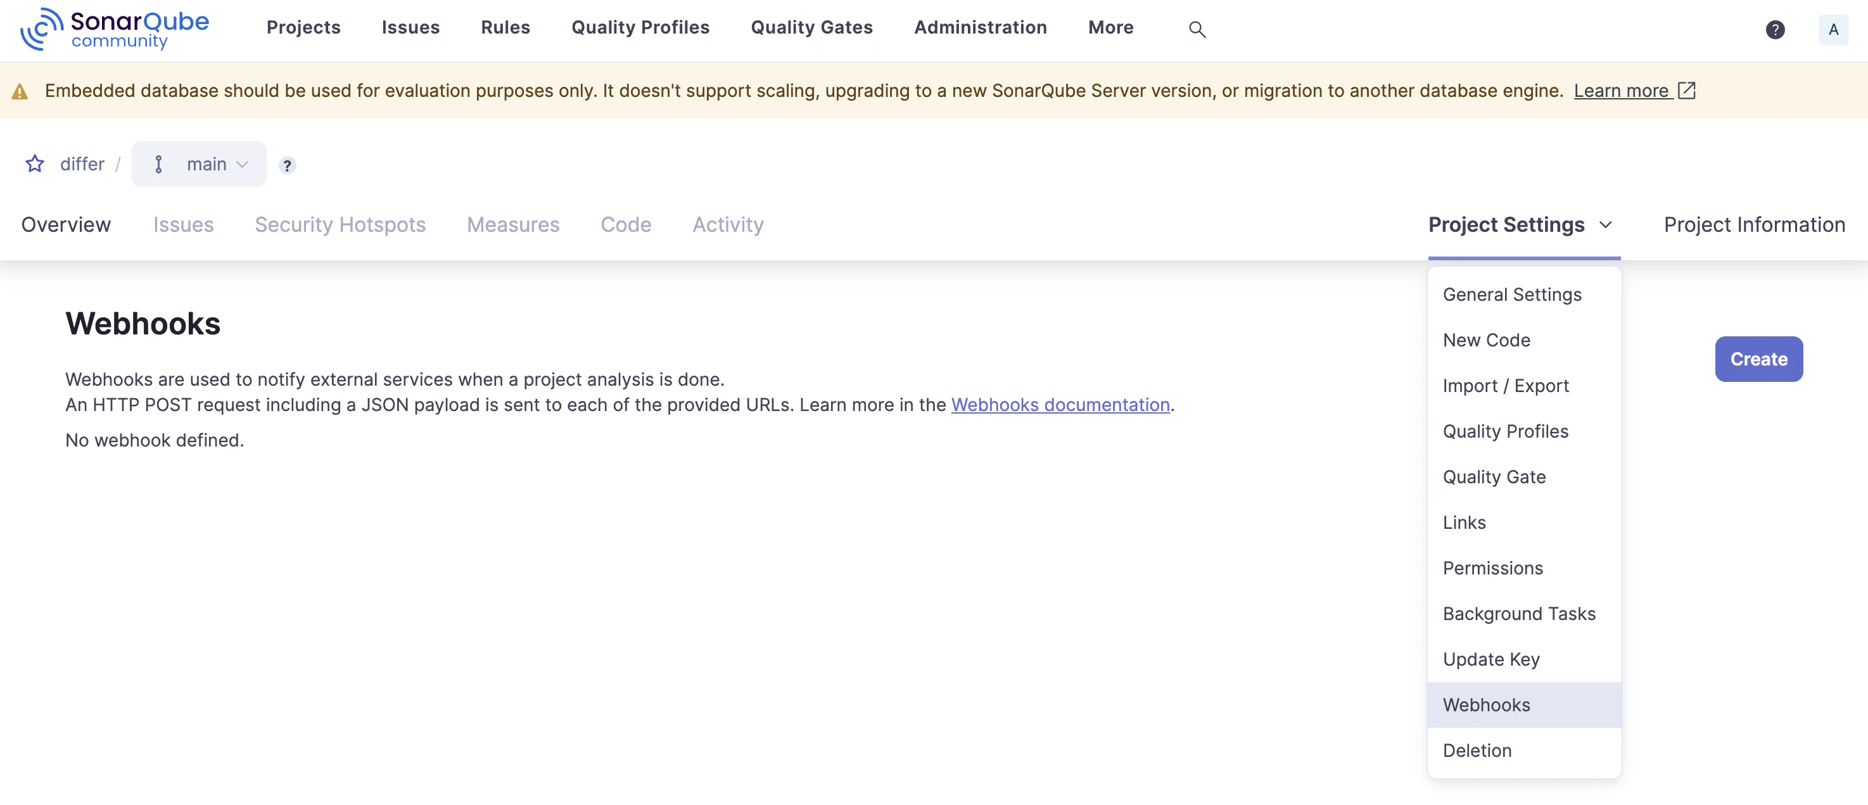
Task: Switch to the Measures tab
Action: [512, 225]
